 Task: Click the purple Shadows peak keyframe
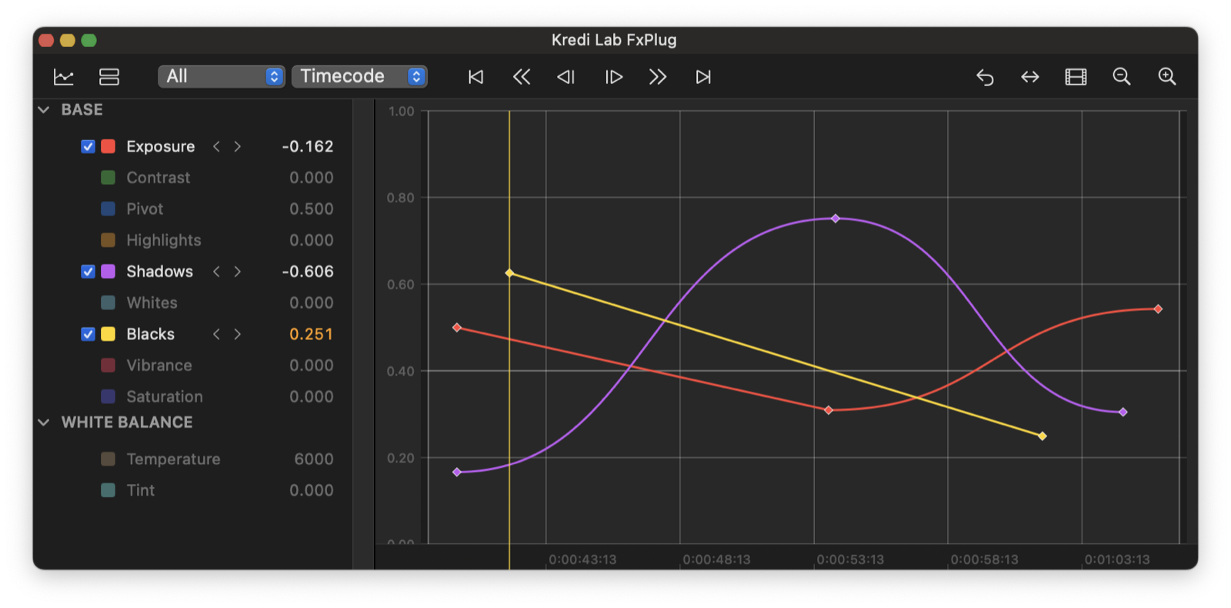(x=836, y=219)
